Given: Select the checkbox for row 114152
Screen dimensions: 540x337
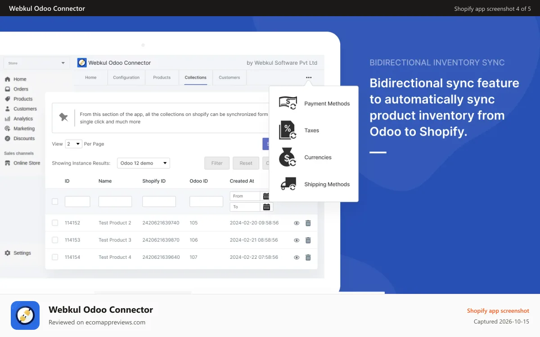Looking at the screenshot, I should click(x=55, y=223).
